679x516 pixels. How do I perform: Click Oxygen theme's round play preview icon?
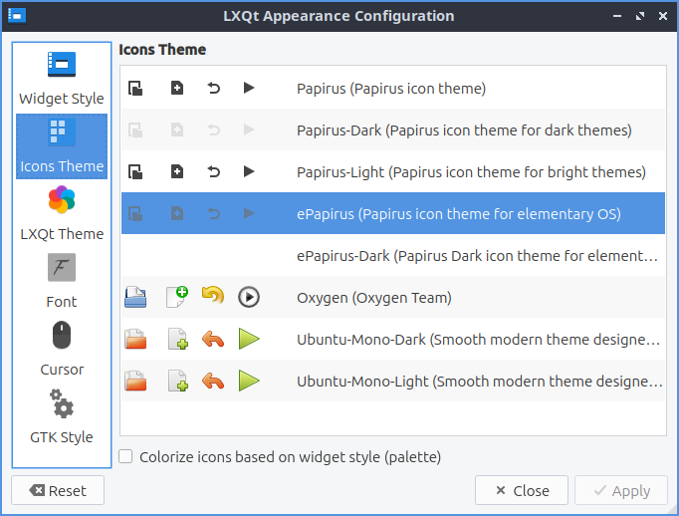(x=249, y=297)
